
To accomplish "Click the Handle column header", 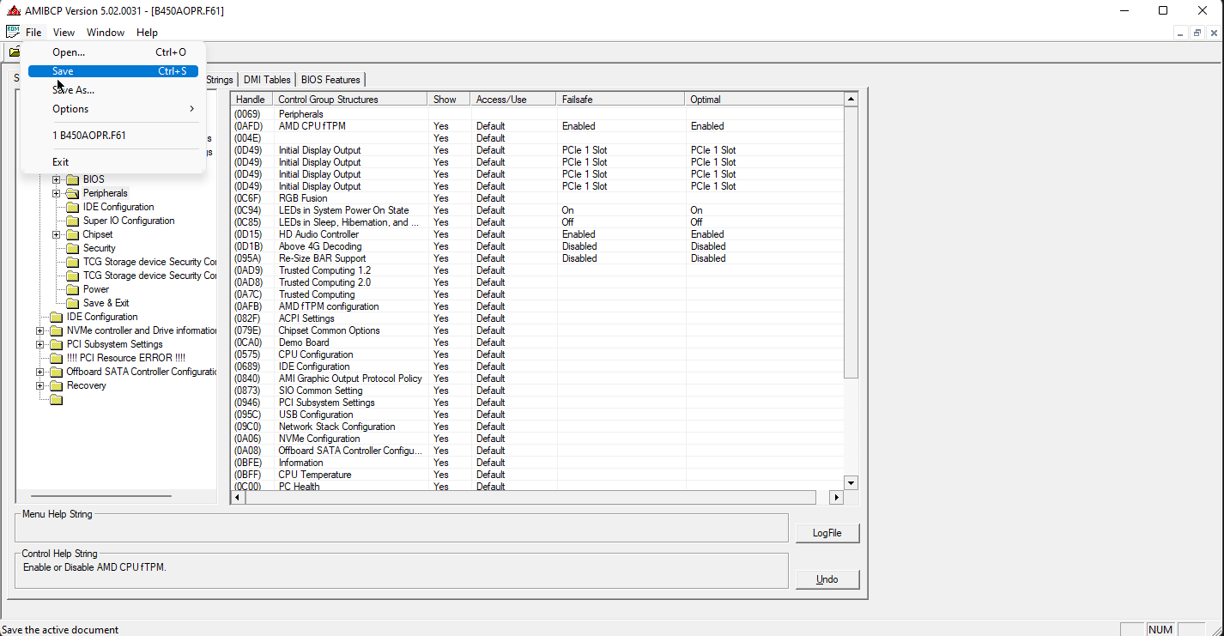I will [x=251, y=100].
